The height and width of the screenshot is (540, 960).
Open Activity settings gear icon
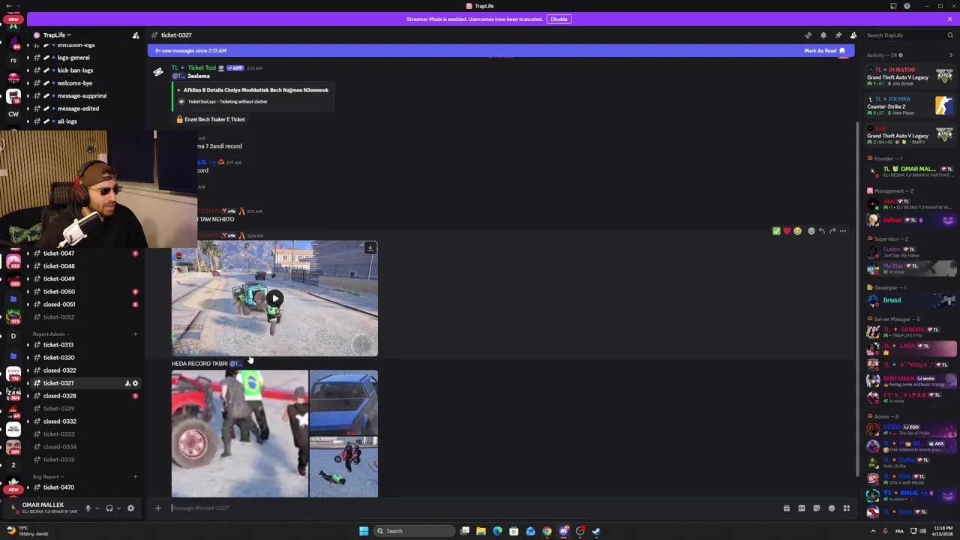(901, 55)
